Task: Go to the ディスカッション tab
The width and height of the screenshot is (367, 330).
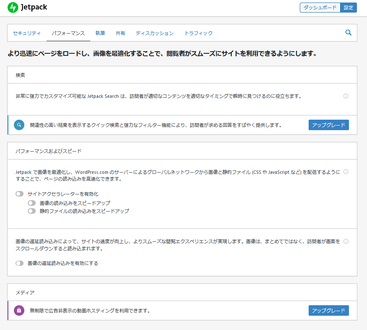Action: tap(155, 33)
